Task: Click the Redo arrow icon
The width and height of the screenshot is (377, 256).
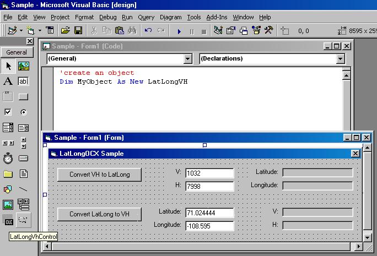Action: pos(161,30)
